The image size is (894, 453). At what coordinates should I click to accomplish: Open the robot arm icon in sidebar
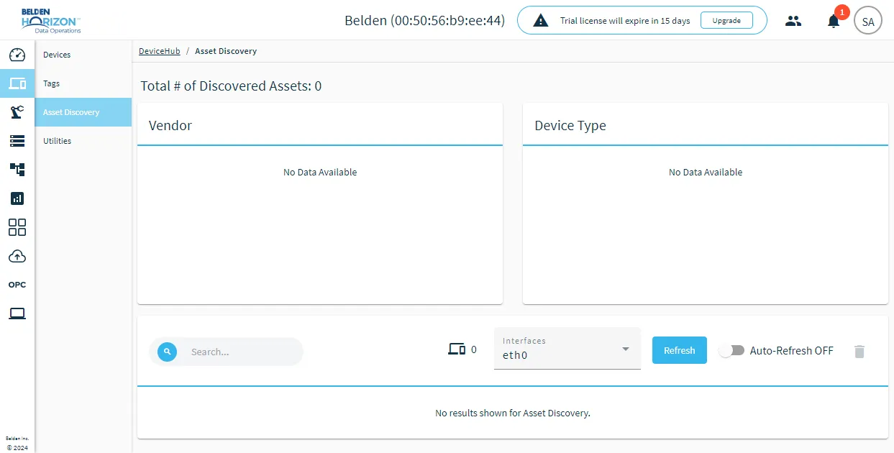click(x=17, y=112)
